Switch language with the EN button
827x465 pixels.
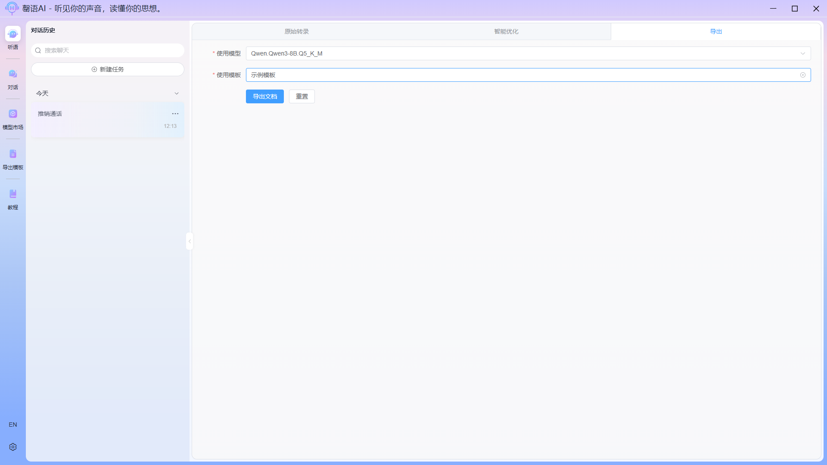[x=13, y=425]
